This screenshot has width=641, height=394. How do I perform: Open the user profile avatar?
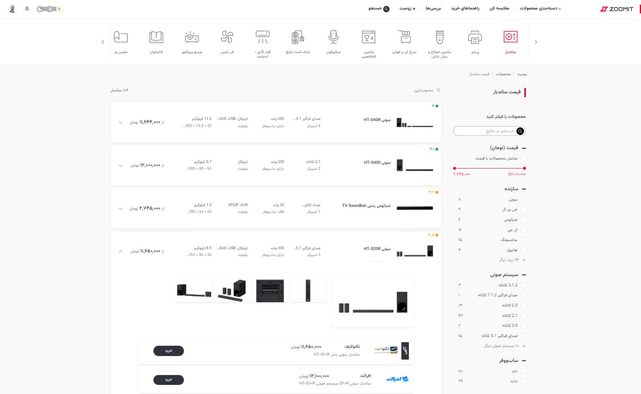coord(12,9)
